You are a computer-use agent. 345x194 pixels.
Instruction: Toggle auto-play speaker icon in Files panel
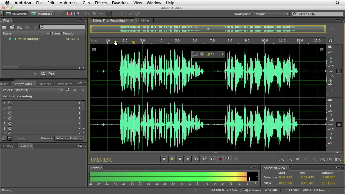[51, 74]
